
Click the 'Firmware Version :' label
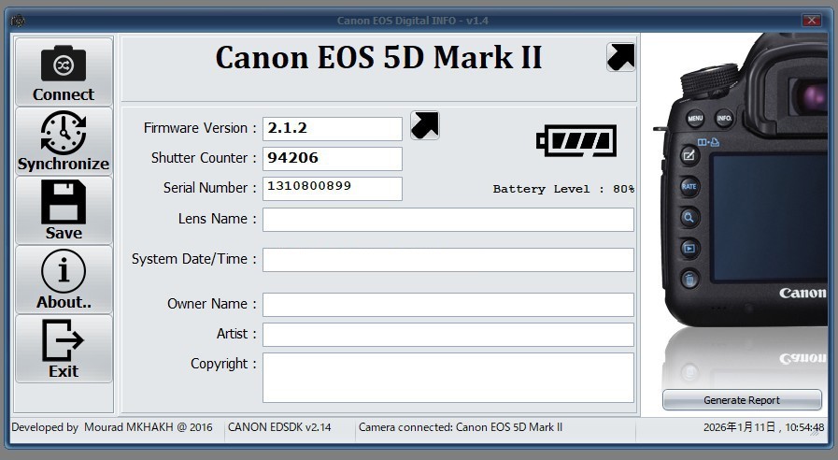point(200,128)
